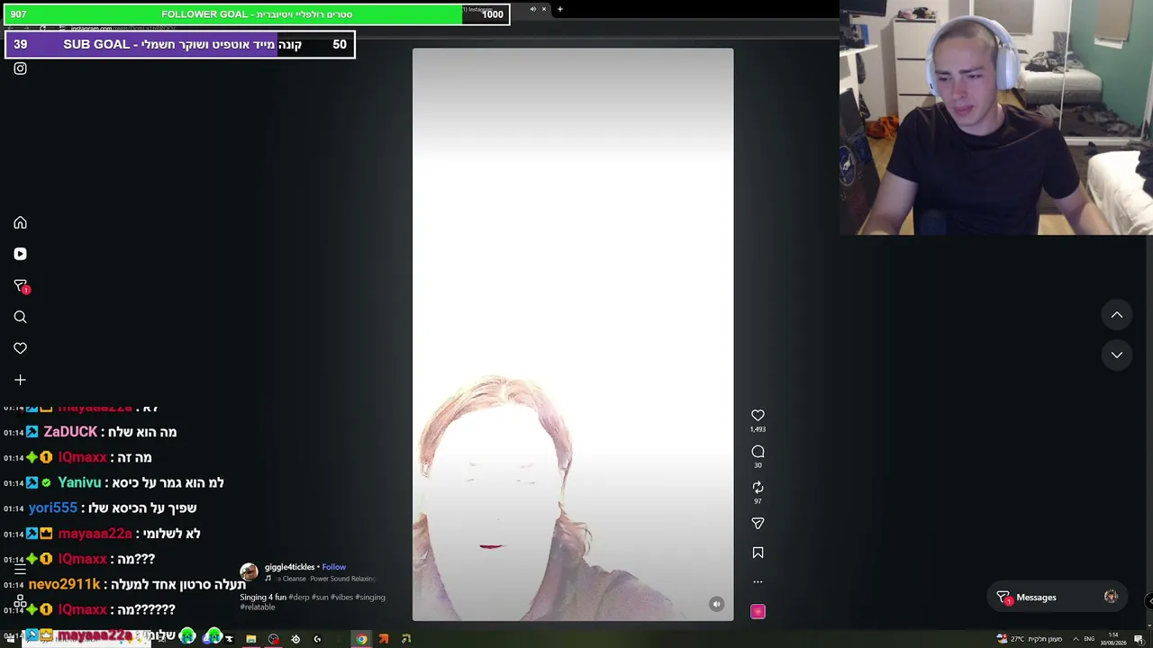Viewport: 1153px width, 648px height.
Task: Open the pink audio thumbnail of the reel
Action: 758,611
